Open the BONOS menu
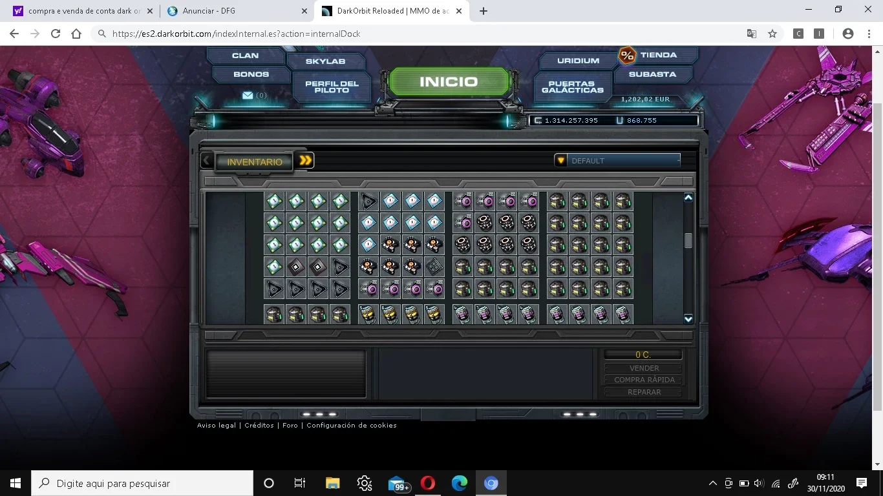Viewport: 883px width, 496px height. [251, 74]
